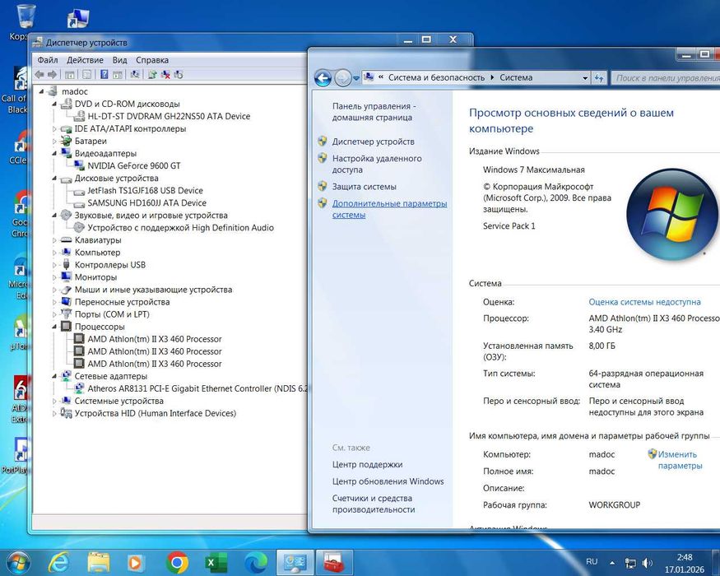Image resolution: width=720 pixels, height=576 pixels.
Task: Open the Справка menu
Action: [x=152, y=60]
